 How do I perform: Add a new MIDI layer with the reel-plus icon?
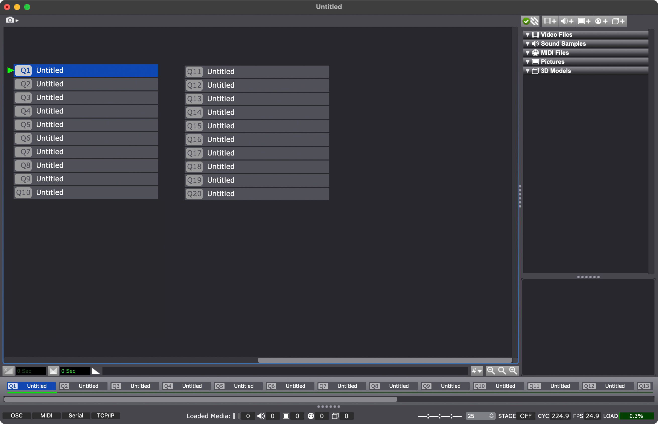point(601,21)
